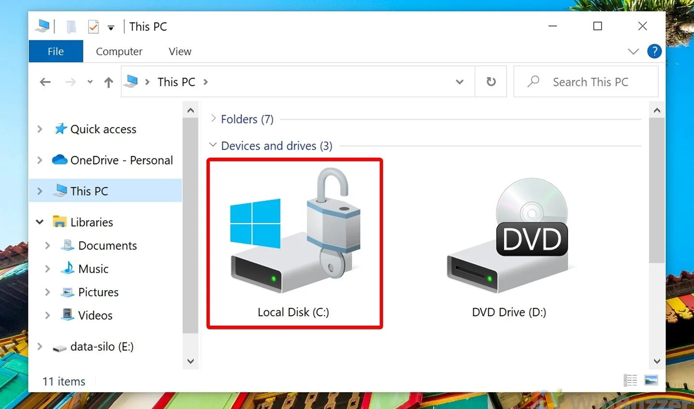Expand the Quick access tree node
694x409 pixels.
tap(40, 129)
